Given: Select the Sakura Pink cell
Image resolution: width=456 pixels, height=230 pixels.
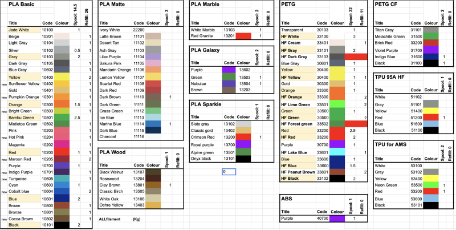Looking at the screenshot, I should [116, 63].
